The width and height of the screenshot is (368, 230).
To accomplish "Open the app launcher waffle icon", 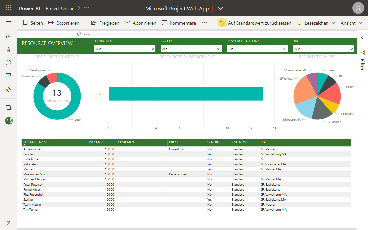I will click(x=8, y=8).
